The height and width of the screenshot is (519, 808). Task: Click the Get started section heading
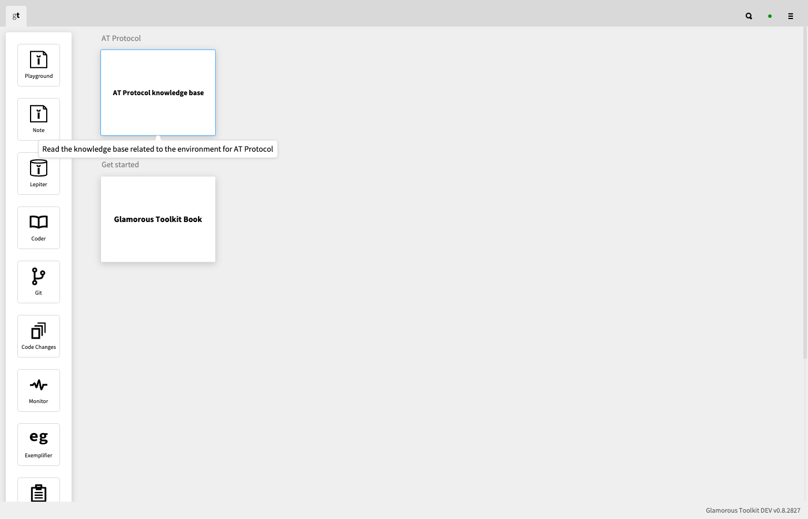pyautogui.click(x=120, y=164)
